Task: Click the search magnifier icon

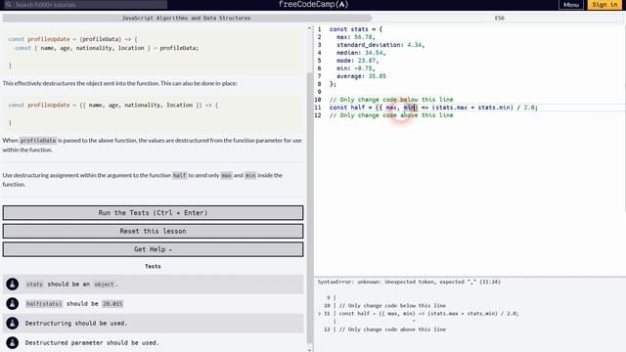Action: coord(9,5)
